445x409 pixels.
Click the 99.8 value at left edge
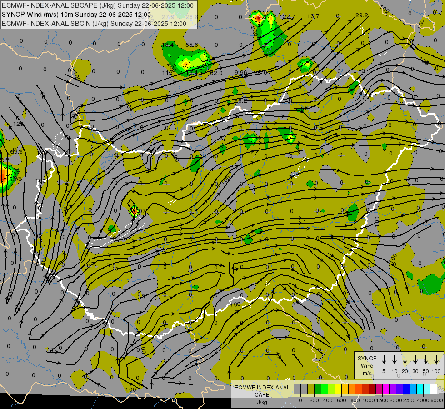(16, 152)
